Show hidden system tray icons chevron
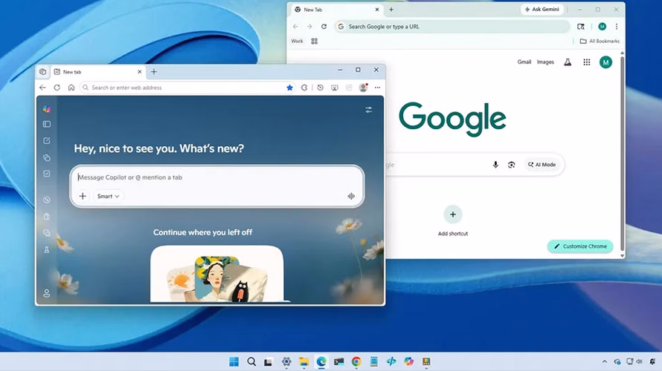 [x=605, y=362]
